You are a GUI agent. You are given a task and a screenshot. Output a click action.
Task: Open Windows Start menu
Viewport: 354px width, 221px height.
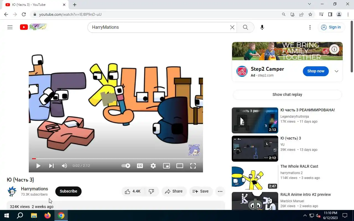click(7, 215)
